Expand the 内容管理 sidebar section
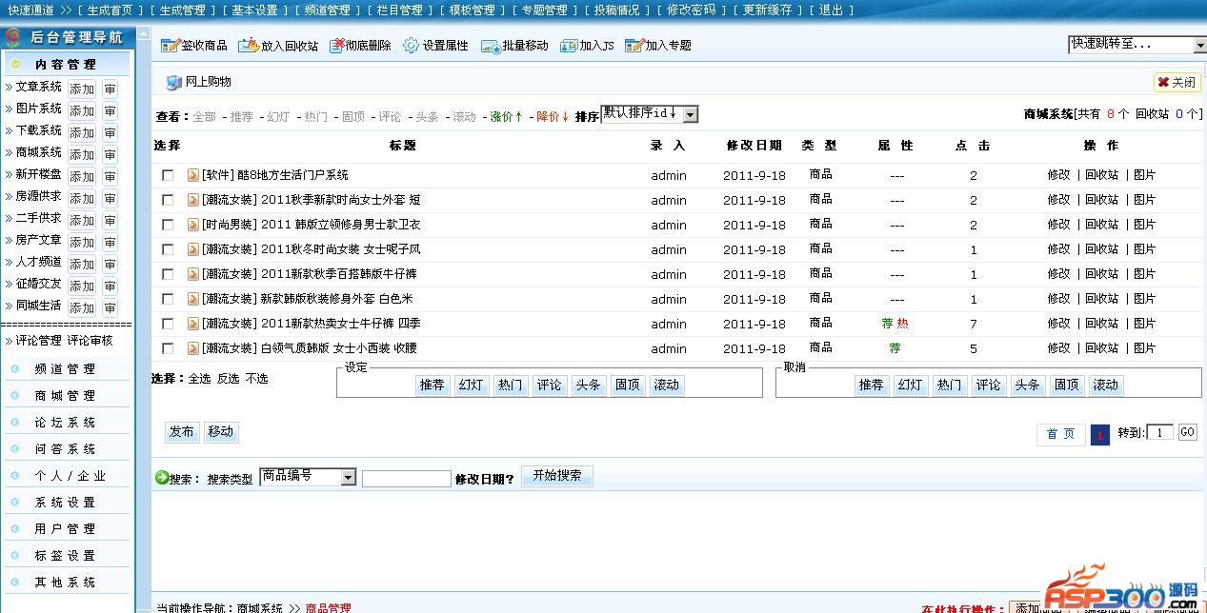This screenshot has height=613, width=1207. click(x=67, y=64)
